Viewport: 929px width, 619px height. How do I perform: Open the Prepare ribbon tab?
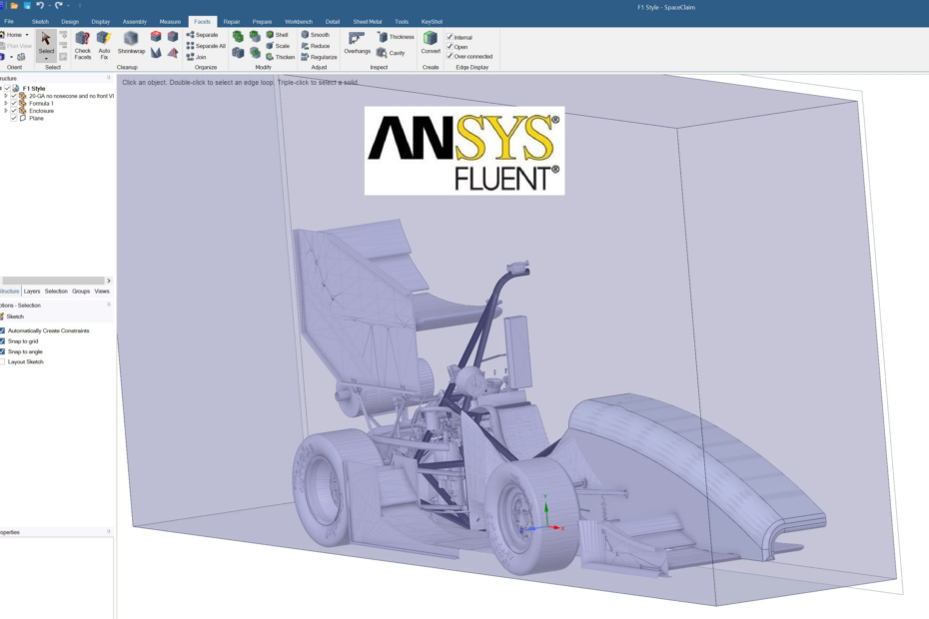click(x=262, y=21)
